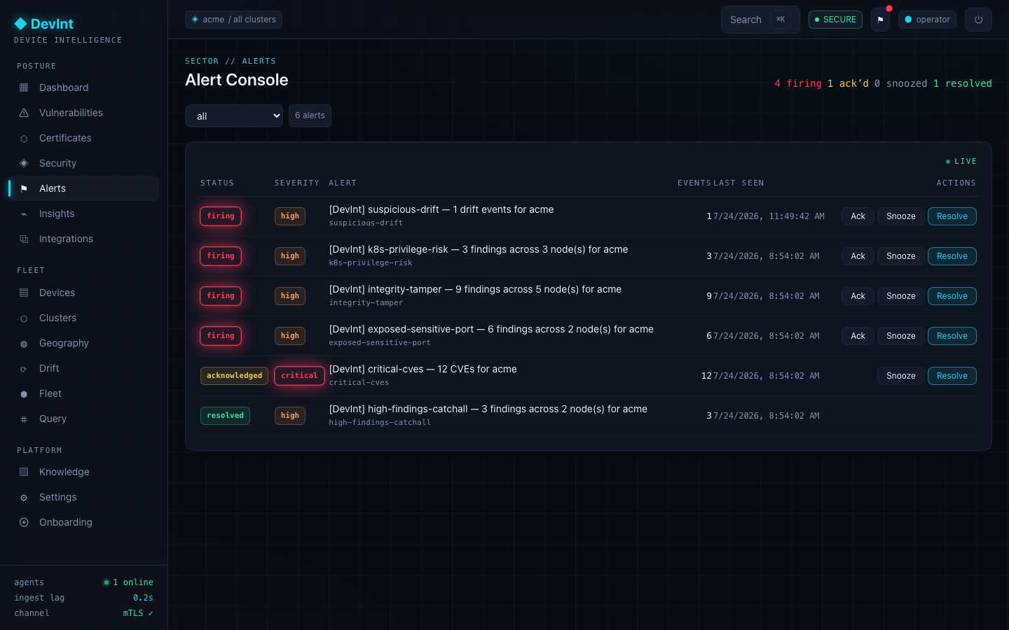Click the ingest lag 0.2s value

click(143, 598)
